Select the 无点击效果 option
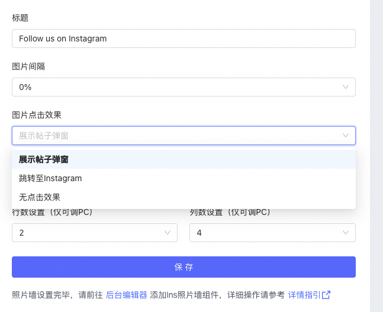The height and width of the screenshot is (312, 383). tap(184, 197)
